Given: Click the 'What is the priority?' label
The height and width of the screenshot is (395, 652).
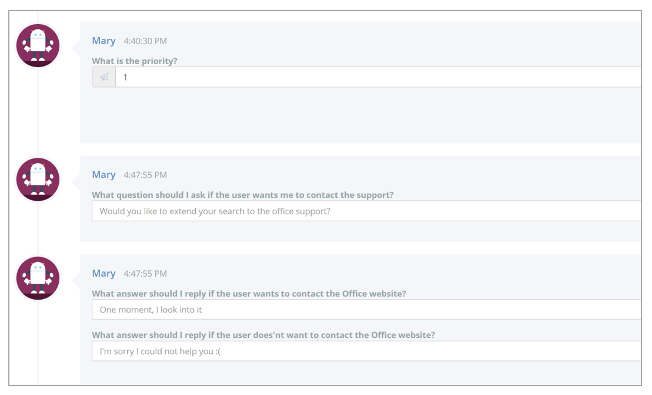Looking at the screenshot, I should pos(134,61).
